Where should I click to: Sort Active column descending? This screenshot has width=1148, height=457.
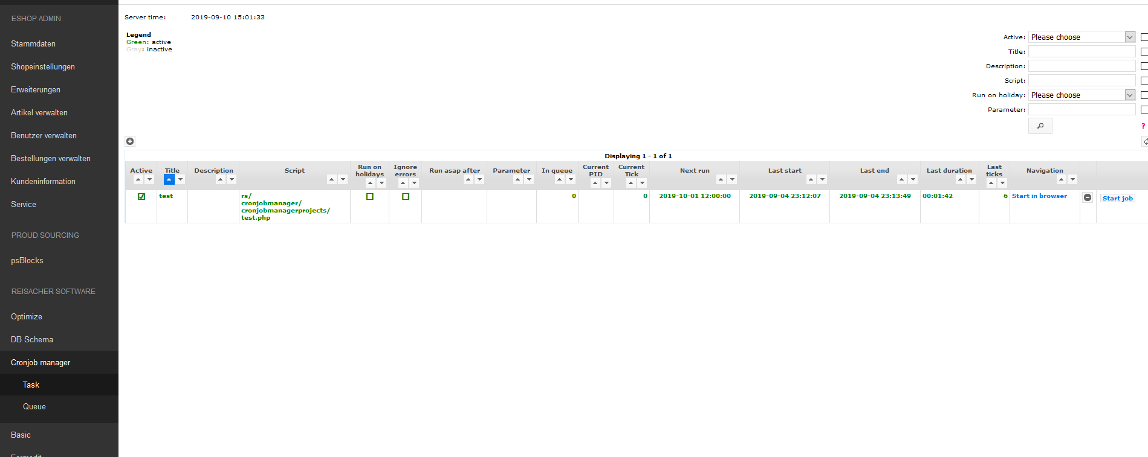coord(149,179)
